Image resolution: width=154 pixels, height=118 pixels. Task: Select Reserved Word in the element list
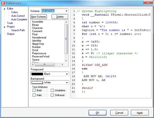[x=41, y=57]
